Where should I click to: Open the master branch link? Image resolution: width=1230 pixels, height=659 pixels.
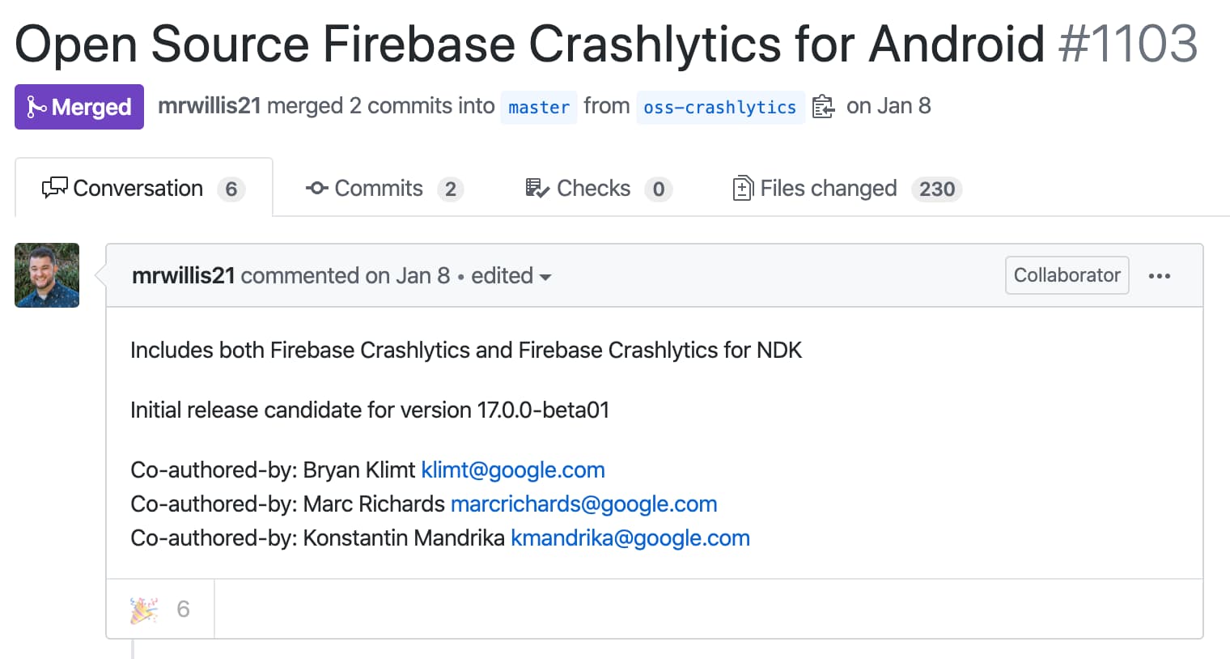pos(539,107)
